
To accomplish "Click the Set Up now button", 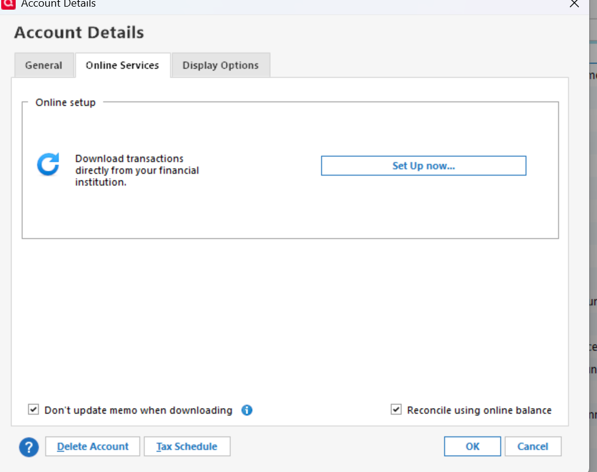I will click(x=423, y=166).
